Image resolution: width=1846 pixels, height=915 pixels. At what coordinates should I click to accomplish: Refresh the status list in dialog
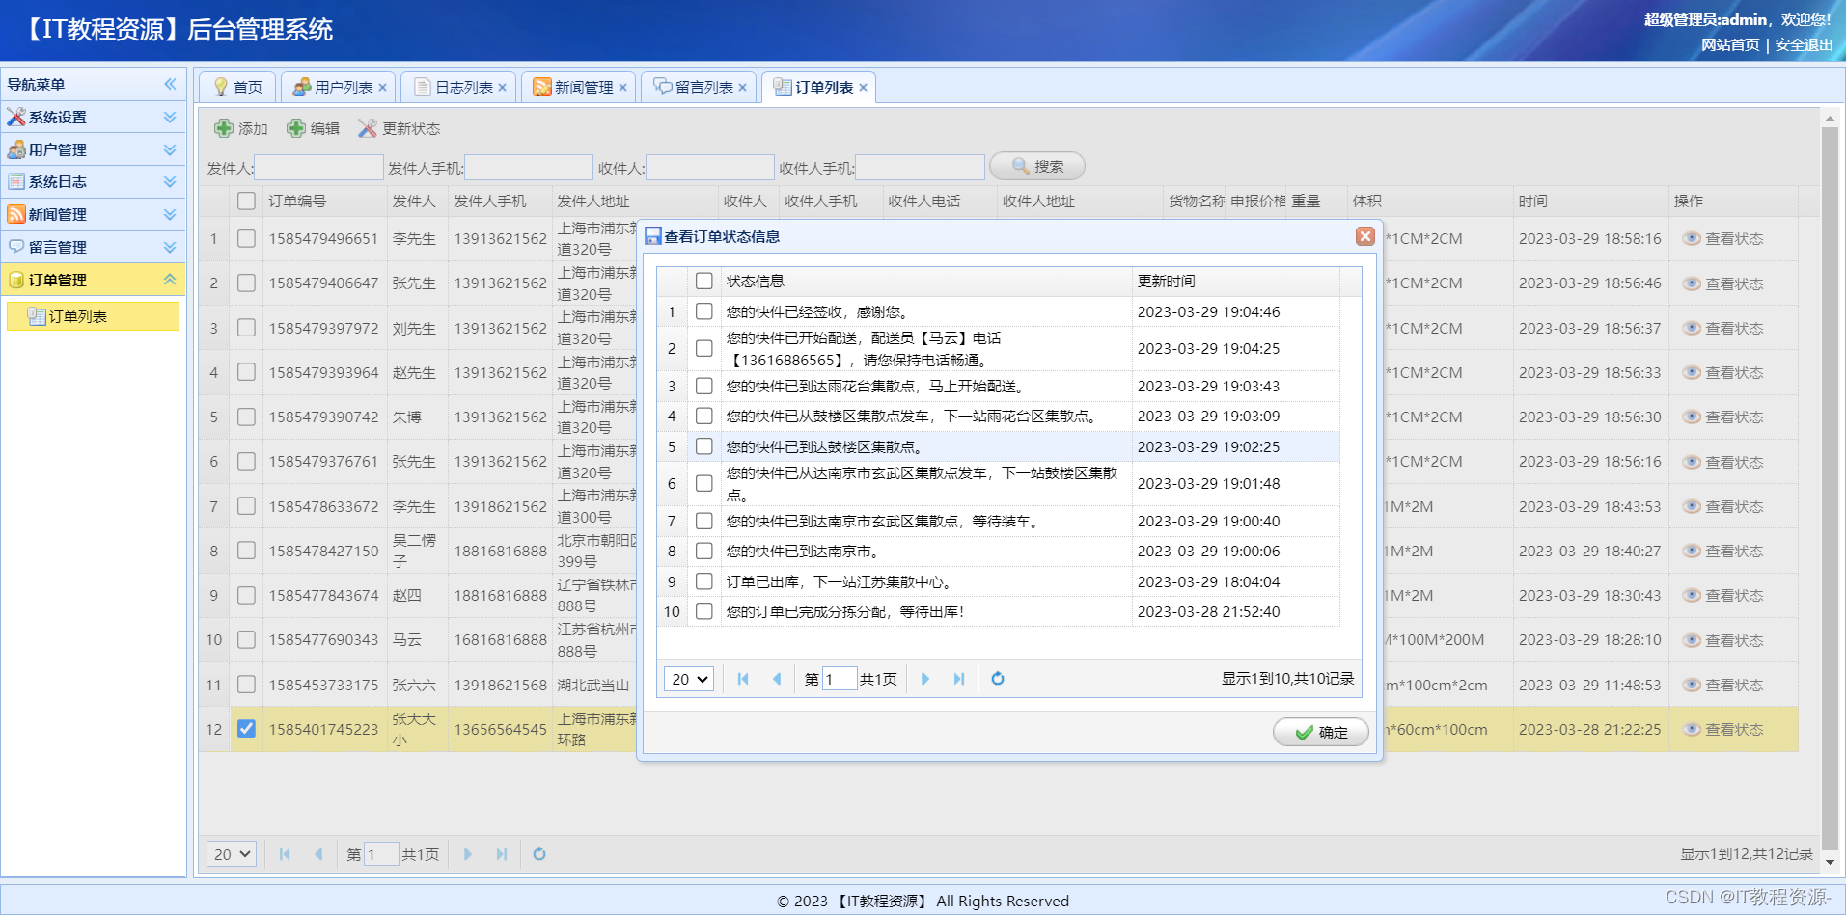pyautogui.click(x=998, y=679)
